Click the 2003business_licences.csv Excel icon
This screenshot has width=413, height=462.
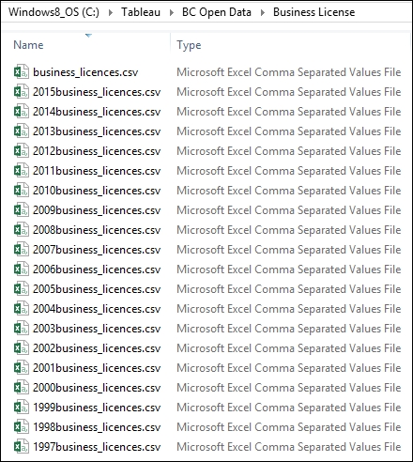22,329
